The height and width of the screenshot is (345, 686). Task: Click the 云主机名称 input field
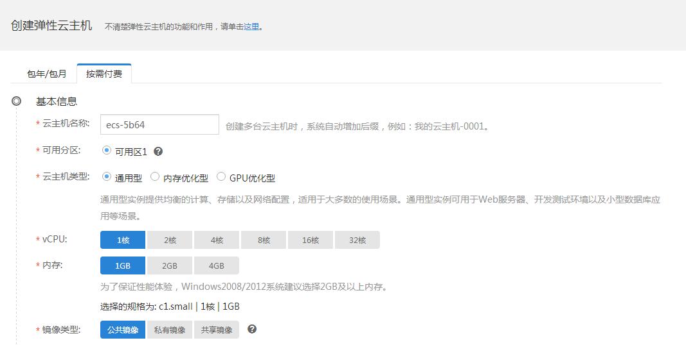click(159, 125)
